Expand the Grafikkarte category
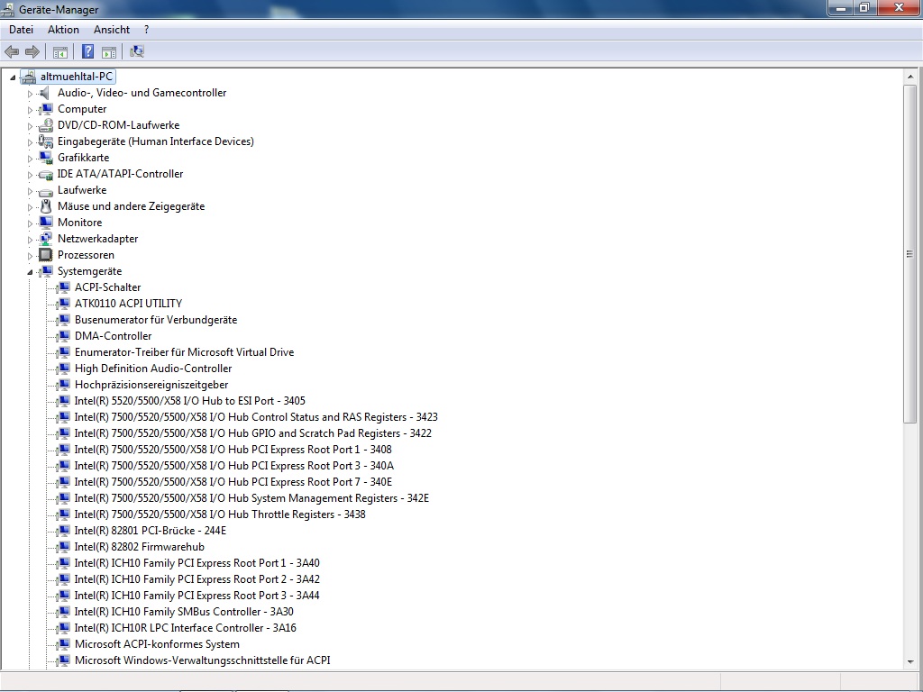The width and height of the screenshot is (923, 692). click(x=30, y=159)
